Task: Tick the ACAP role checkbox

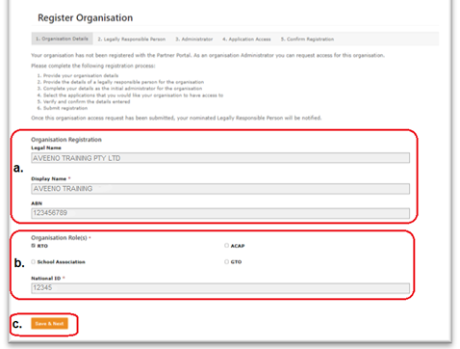Action: pos(226,246)
